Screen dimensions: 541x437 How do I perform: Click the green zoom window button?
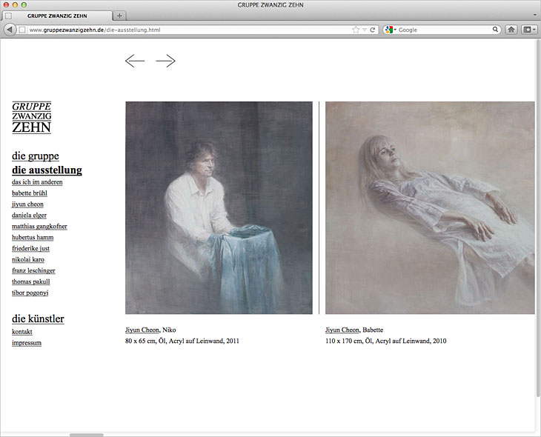pos(24,5)
